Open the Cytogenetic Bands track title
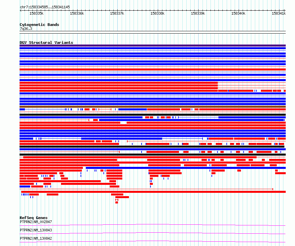Image resolution: width=295 pixels, height=246 pixels. coord(39,25)
